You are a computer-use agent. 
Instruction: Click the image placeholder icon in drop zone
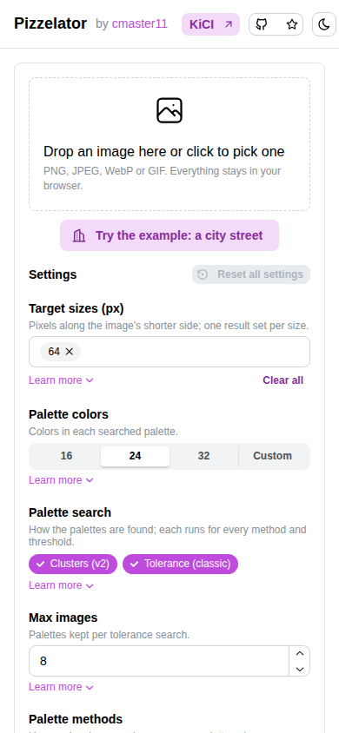[169, 110]
